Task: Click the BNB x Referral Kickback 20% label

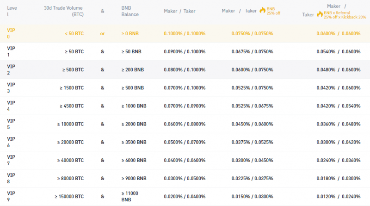Action: (x=345, y=15)
